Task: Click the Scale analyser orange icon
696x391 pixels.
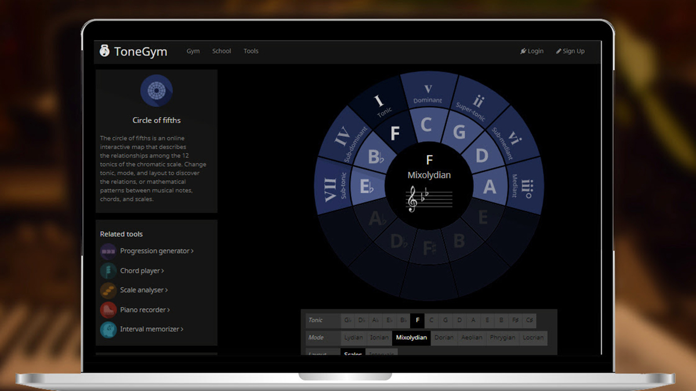Action: point(108,290)
